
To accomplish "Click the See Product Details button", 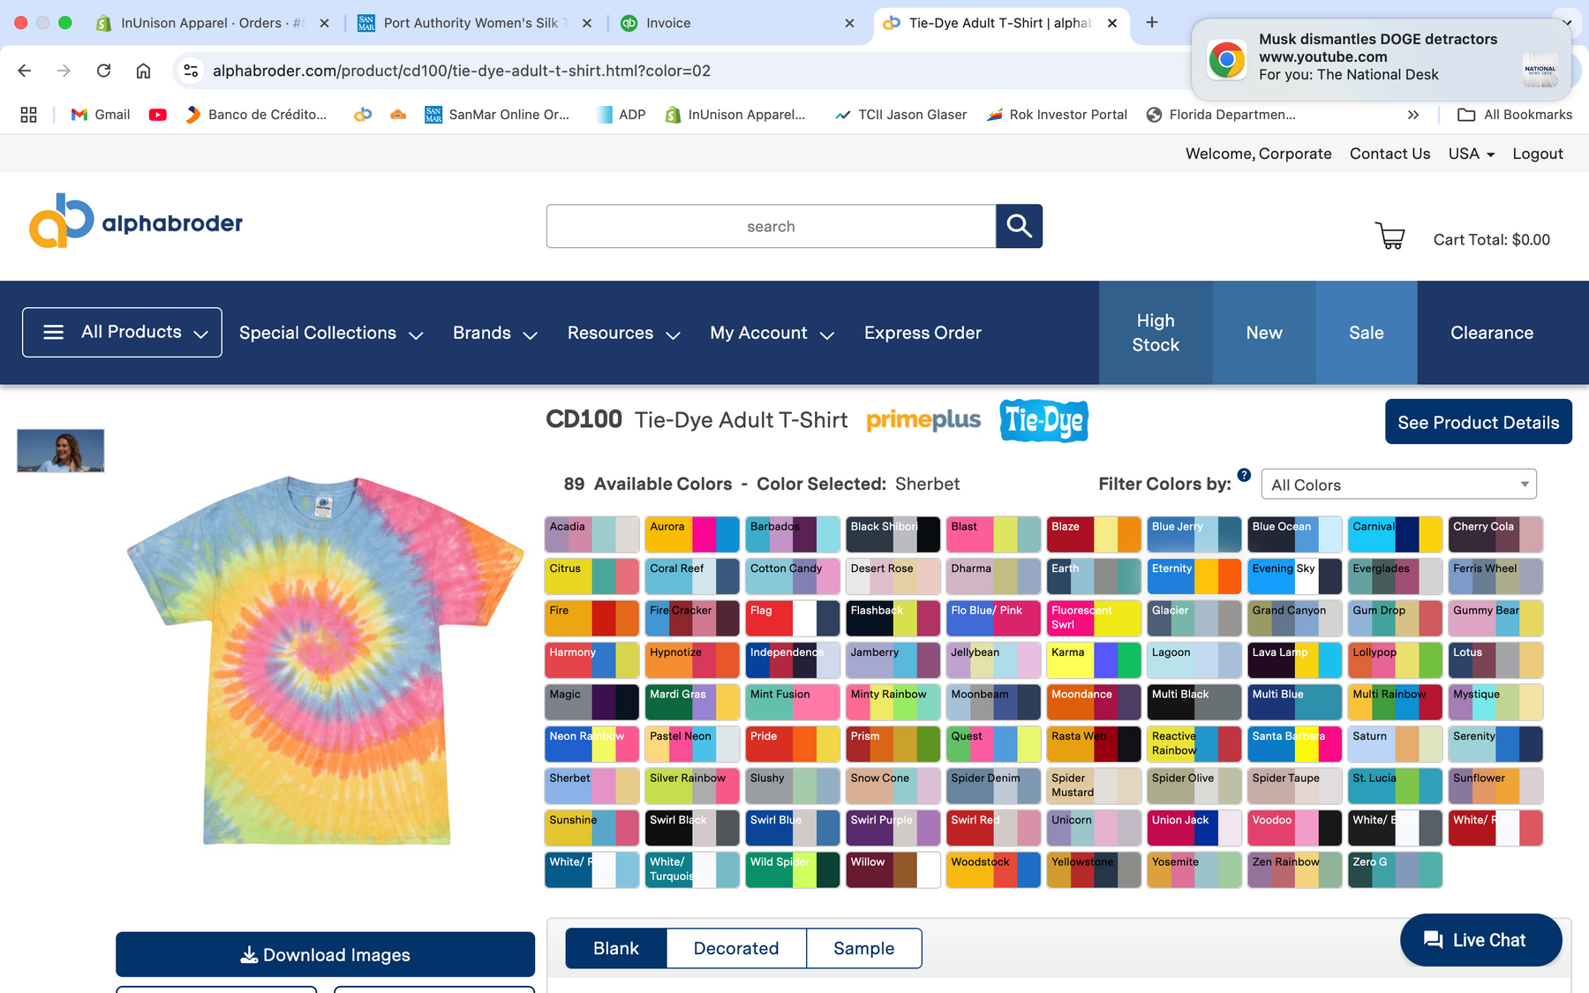I will click(x=1479, y=422).
